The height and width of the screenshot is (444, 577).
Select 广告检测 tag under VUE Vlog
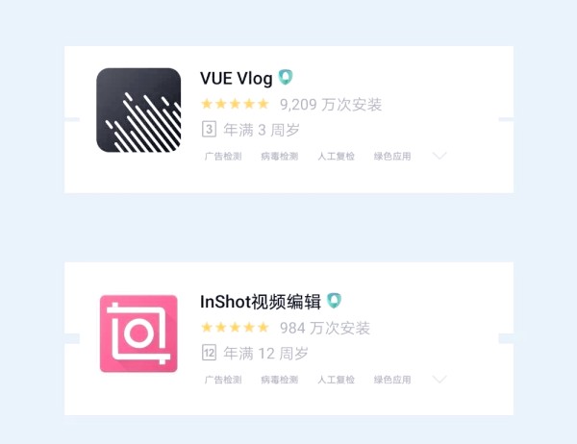pyautogui.click(x=223, y=157)
